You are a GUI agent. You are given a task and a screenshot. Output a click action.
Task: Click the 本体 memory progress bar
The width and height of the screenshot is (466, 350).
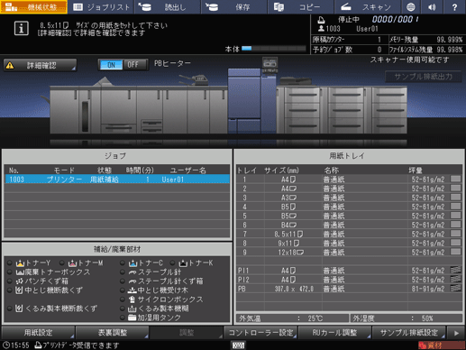tap(274, 49)
